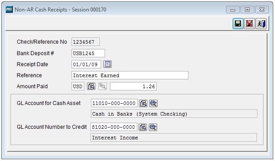Click the red X cancel entry icon

249,23
